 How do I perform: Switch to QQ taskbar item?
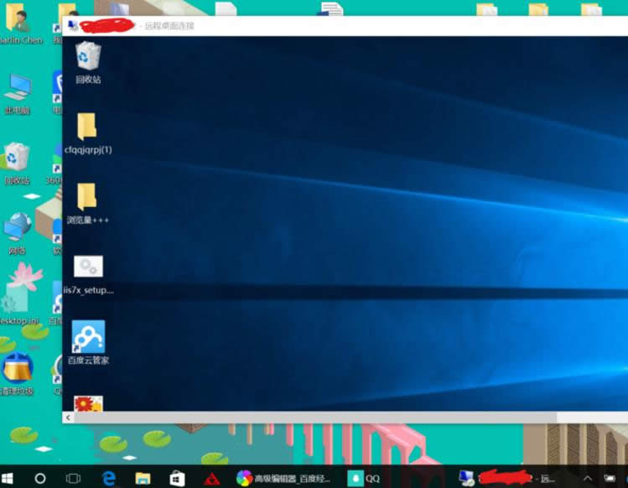click(364, 478)
